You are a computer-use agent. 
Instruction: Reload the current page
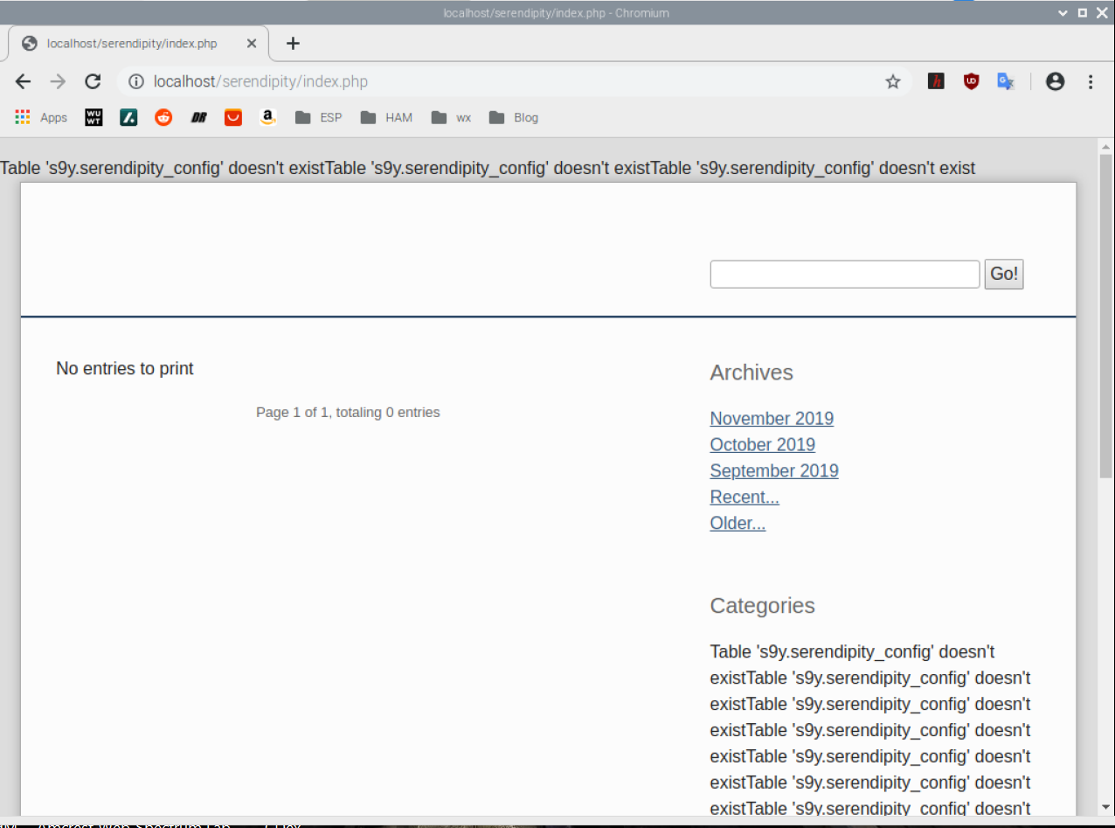click(93, 81)
